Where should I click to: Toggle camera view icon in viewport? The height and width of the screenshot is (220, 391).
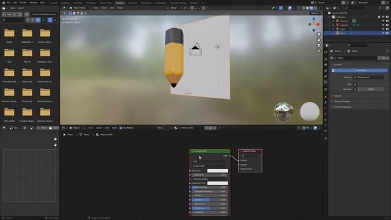point(318,45)
